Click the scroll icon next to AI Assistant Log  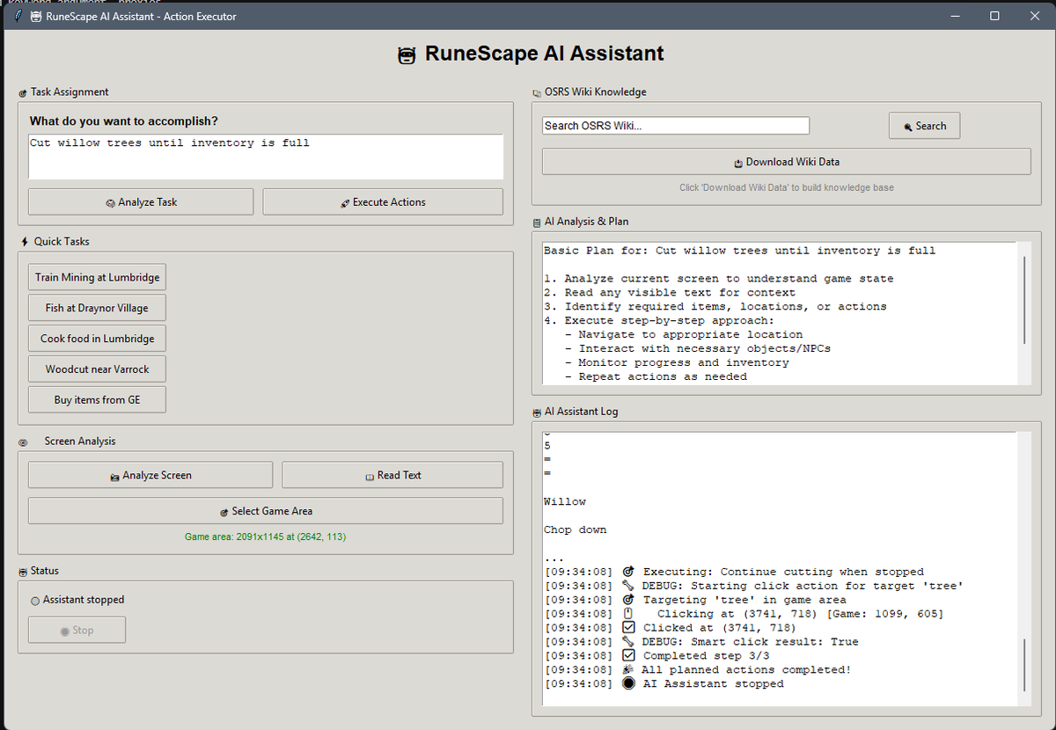pyautogui.click(x=535, y=411)
